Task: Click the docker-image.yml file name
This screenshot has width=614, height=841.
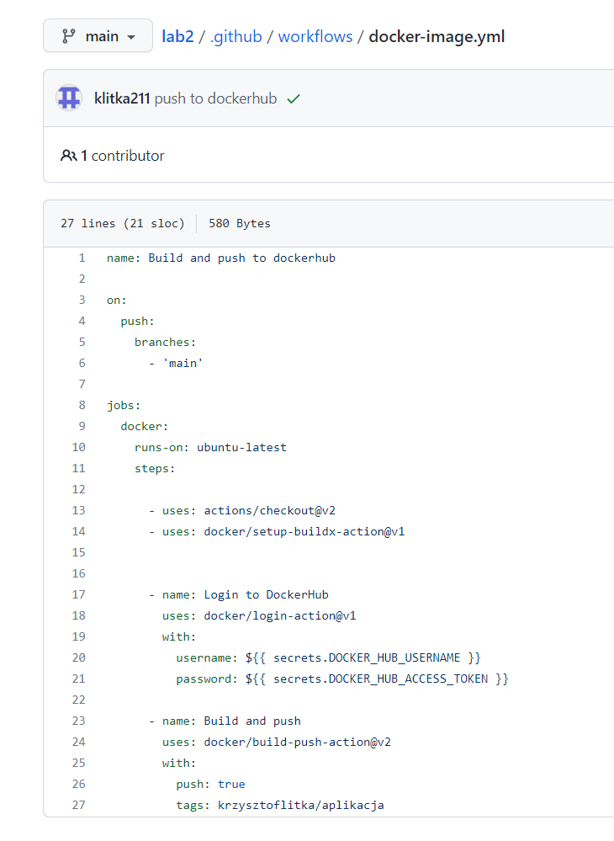Action: 437,36
